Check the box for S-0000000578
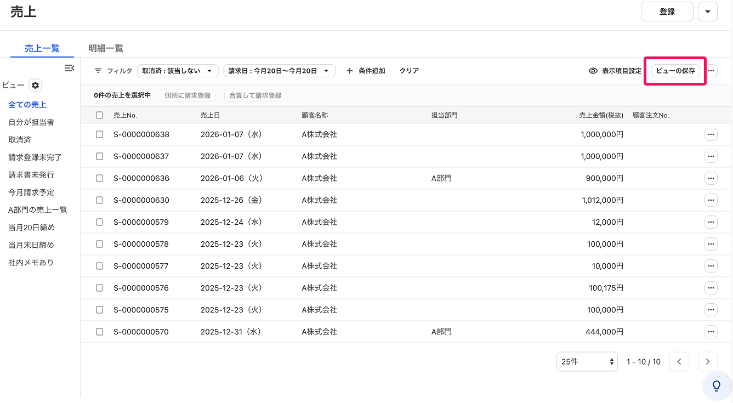733x403 pixels. pyautogui.click(x=99, y=244)
